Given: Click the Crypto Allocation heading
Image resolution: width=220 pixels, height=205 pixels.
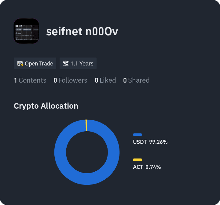Looking at the screenshot, I should click(x=46, y=106).
